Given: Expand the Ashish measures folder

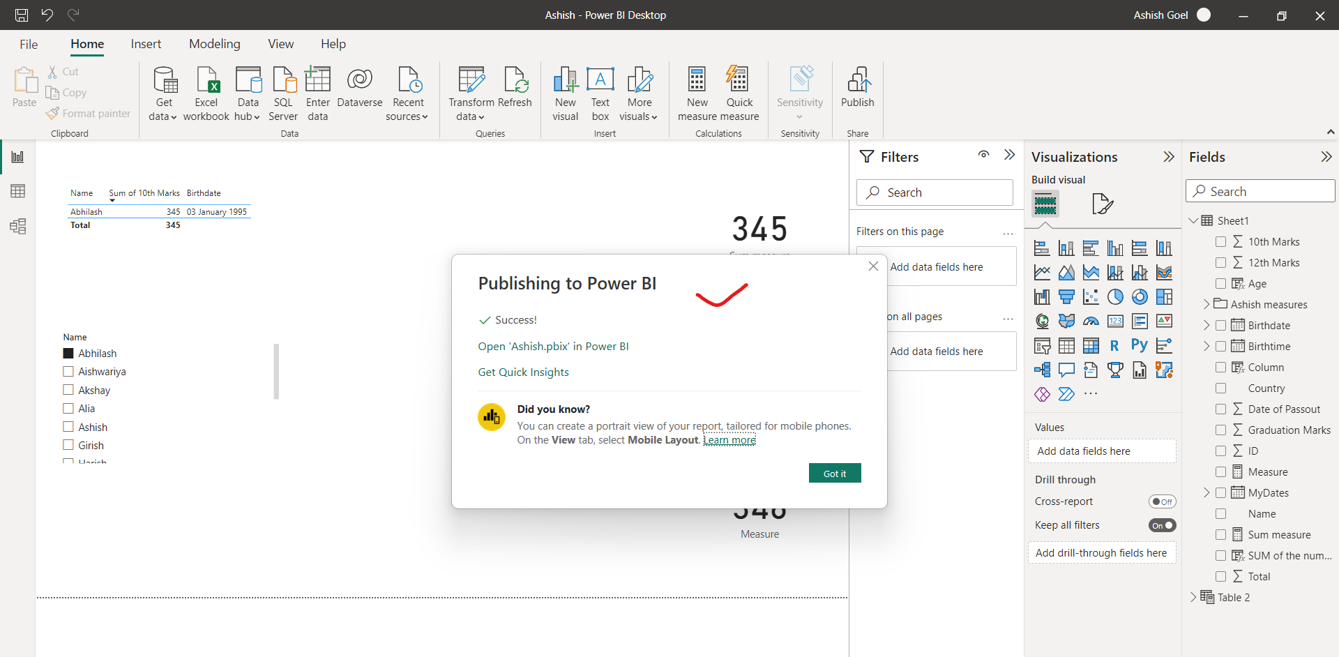Looking at the screenshot, I should (1206, 304).
